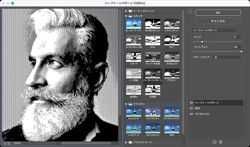Open the パターンタイプ dropdown

click(x=227, y=57)
